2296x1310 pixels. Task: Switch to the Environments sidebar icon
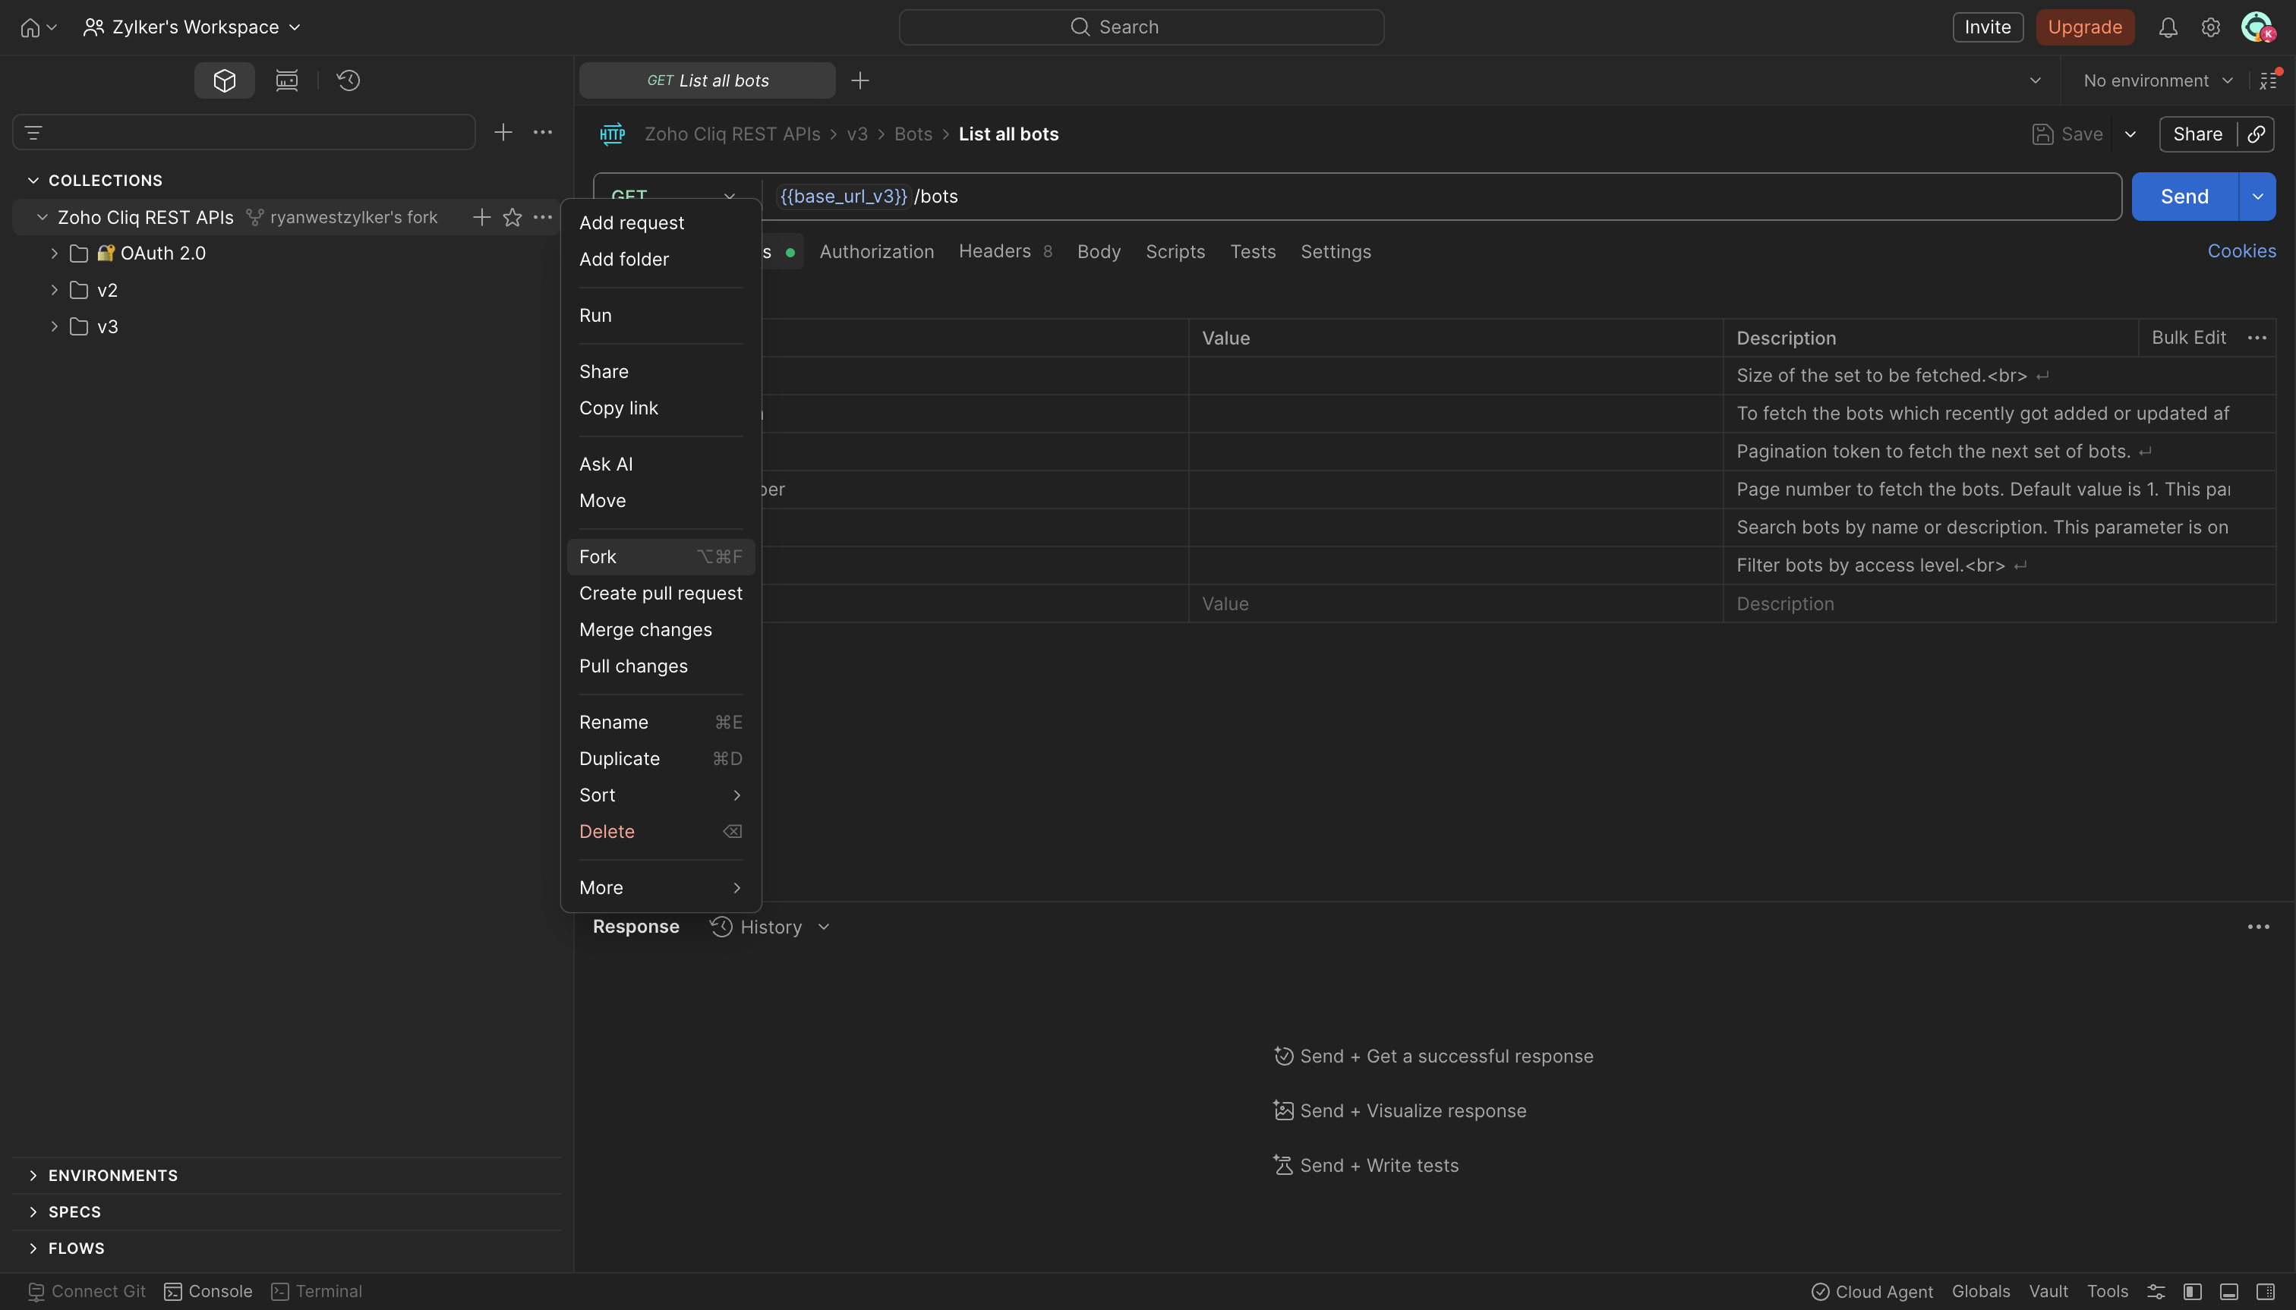click(x=287, y=81)
